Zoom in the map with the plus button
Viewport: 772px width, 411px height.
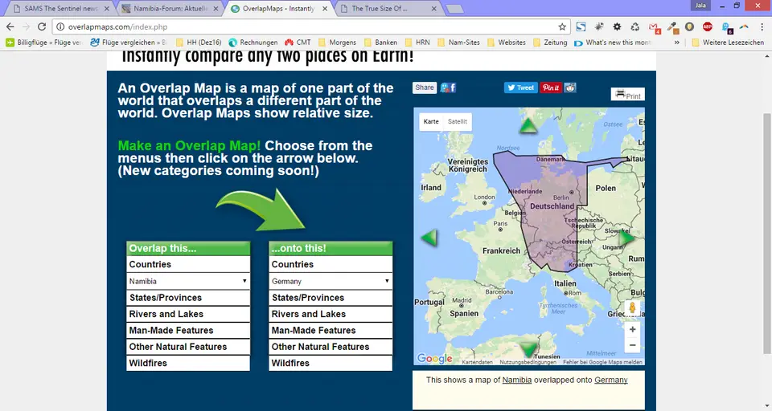pos(633,329)
